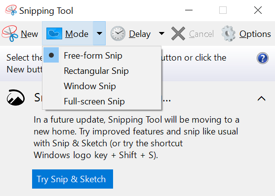This screenshot has height=196, width=275.
Task: Click the New label text
Action: 29,34
